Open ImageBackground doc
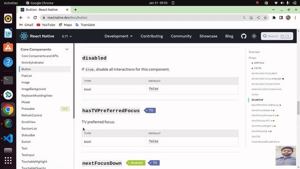This screenshot has height=169, width=300. (33, 89)
